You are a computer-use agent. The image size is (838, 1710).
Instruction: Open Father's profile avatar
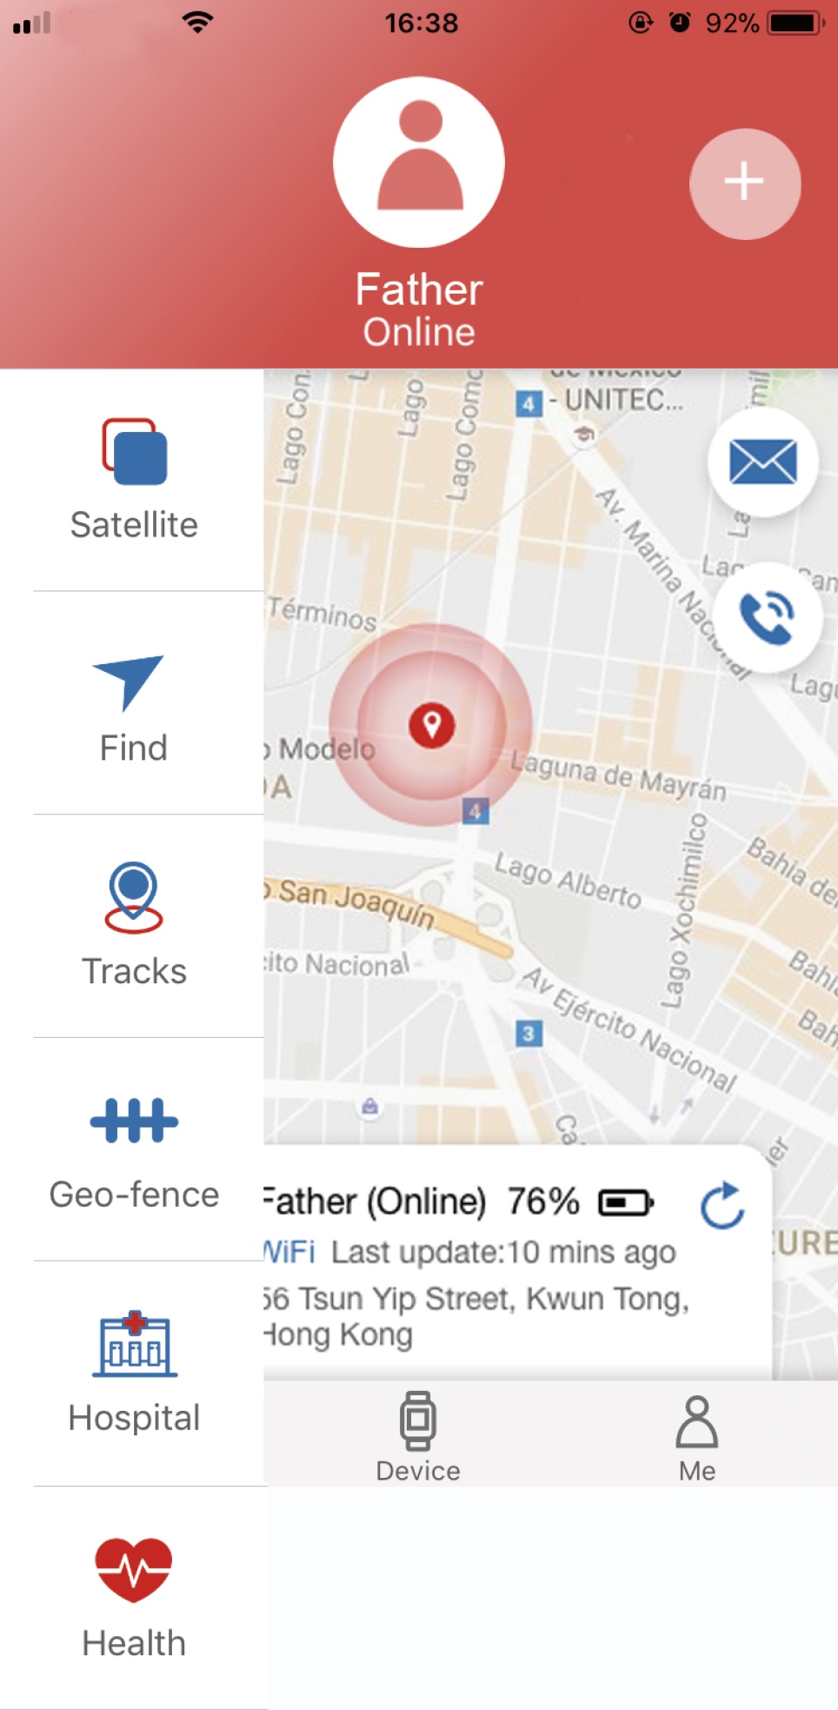419,162
